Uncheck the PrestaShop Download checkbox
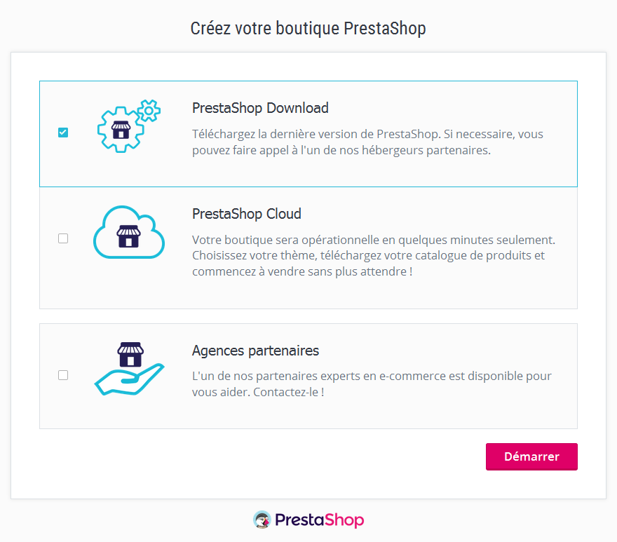The height and width of the screenshot is (542, 617). [63, 133]
